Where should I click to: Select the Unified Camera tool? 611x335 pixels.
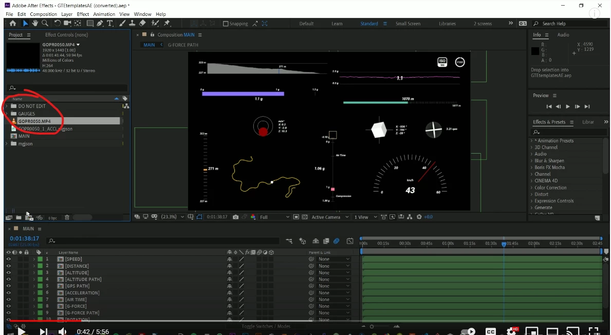pyautogui.click(x=67, y=23)
